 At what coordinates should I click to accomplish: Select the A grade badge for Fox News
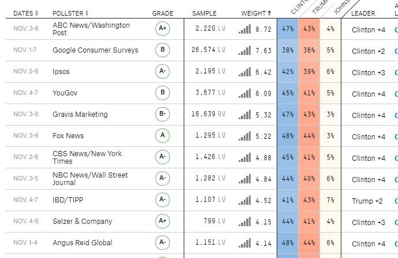[162, 136]
